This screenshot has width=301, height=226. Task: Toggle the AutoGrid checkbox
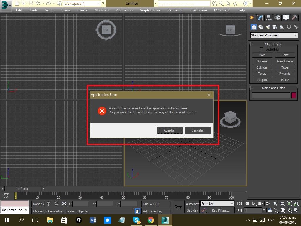[x=261, y=49]
